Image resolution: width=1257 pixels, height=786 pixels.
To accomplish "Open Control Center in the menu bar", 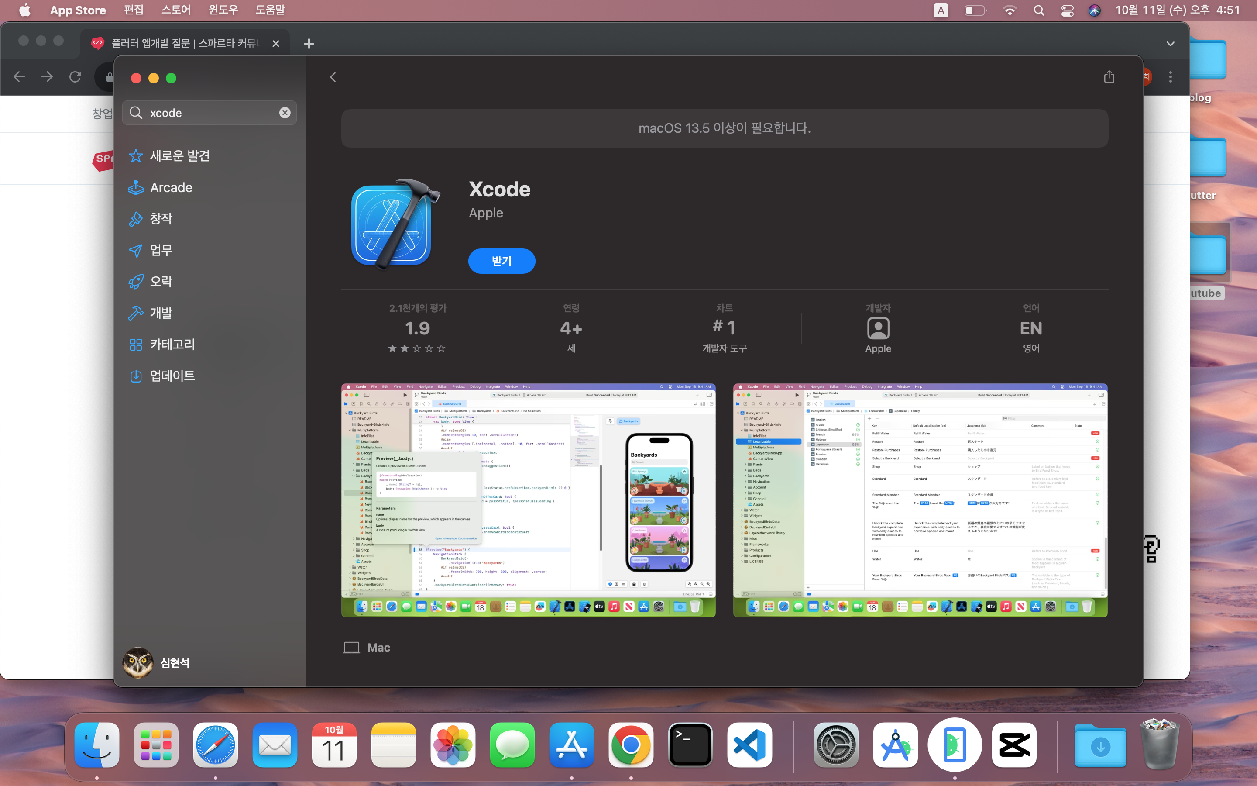I will (x=1068, y=10).
